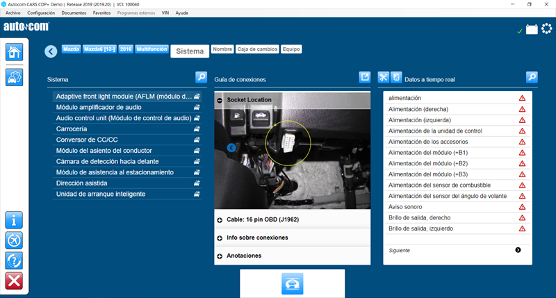Start the vehicle scan button at bottom
Screen dimensions: 556x298
point(292,283)
